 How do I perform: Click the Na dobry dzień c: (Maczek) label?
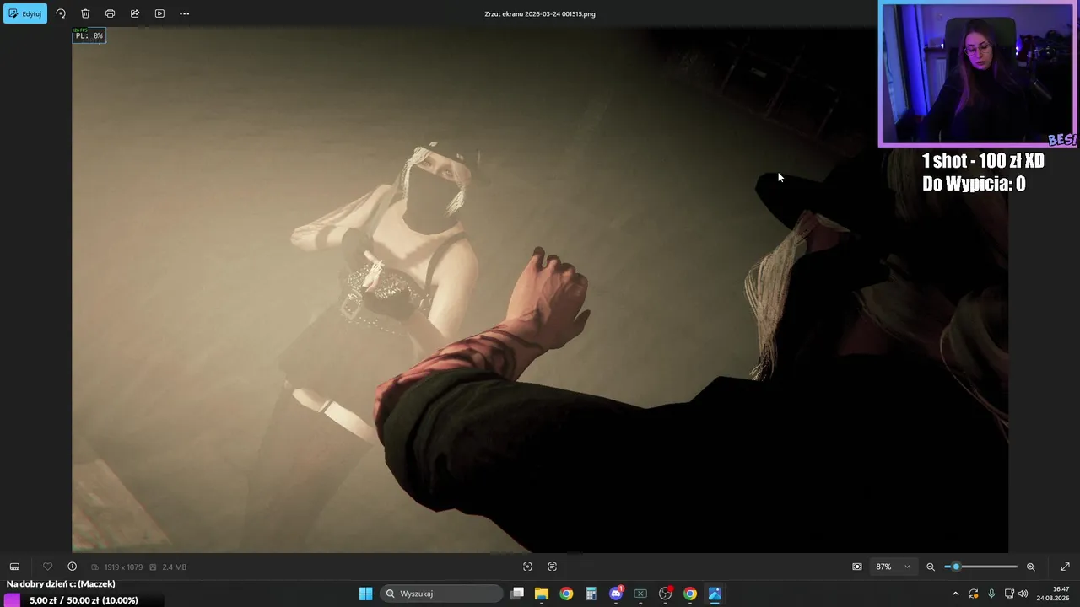[61, 583]
